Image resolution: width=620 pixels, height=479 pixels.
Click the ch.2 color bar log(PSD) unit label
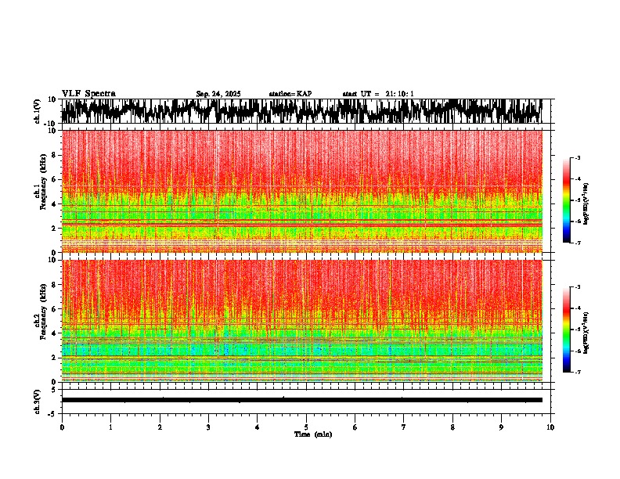point(586,333)
